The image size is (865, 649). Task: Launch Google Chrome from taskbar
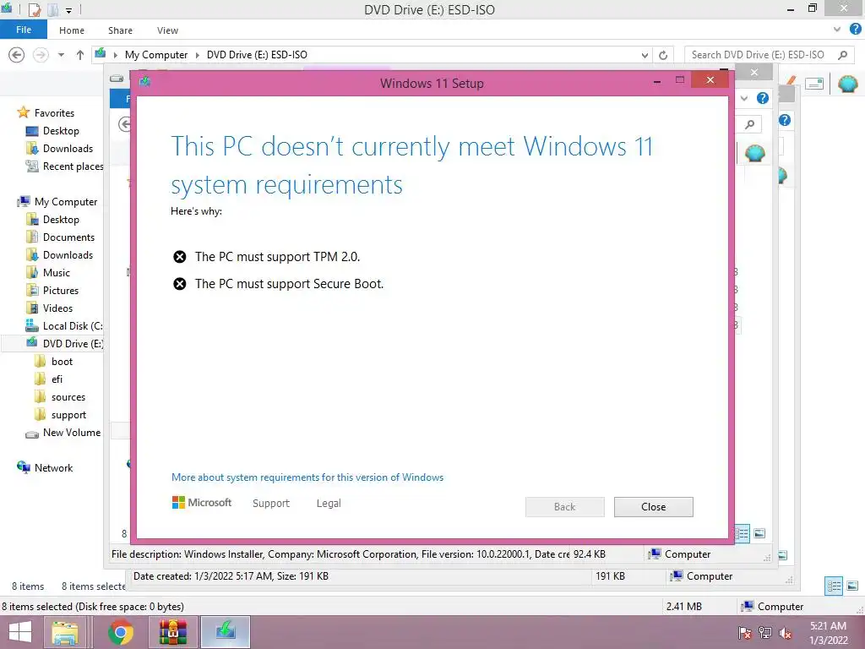121,632
